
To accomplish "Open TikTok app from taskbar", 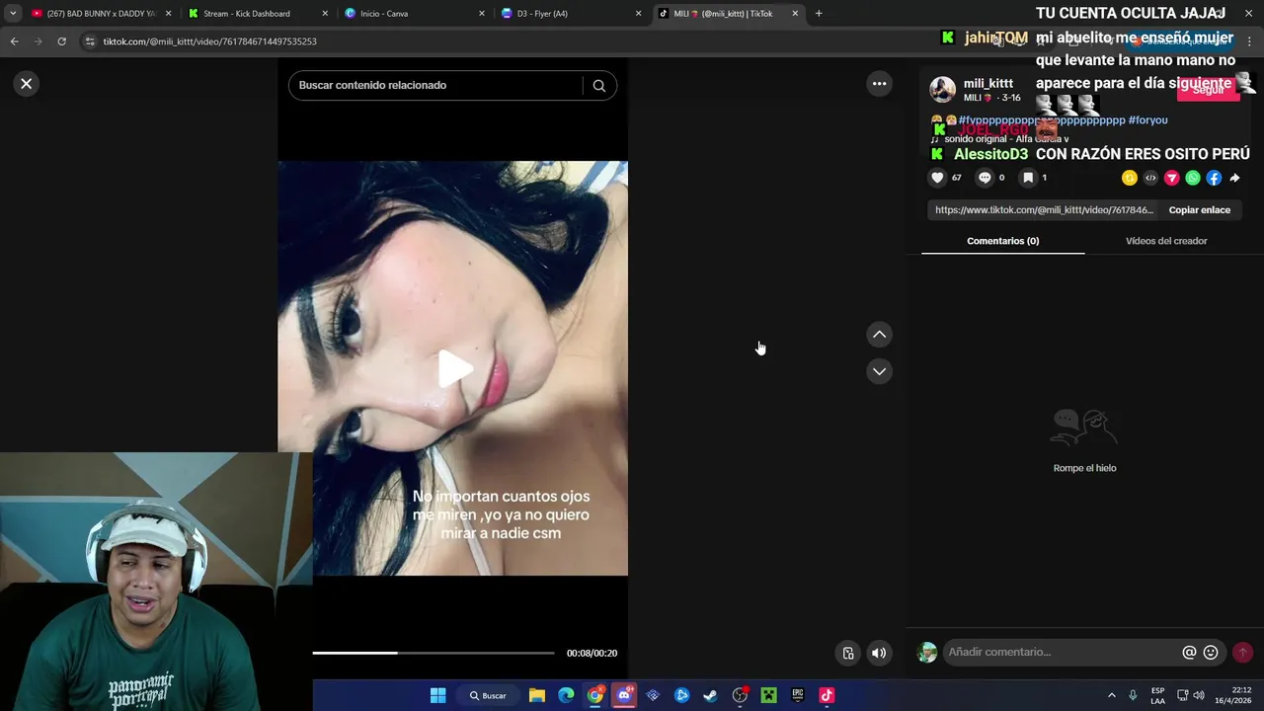I will [x=827, y=695].
